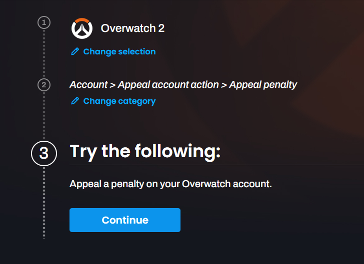Click the Overwatch 2 game logo
This screenshot has width=364, height=264.
coord(82,28)
